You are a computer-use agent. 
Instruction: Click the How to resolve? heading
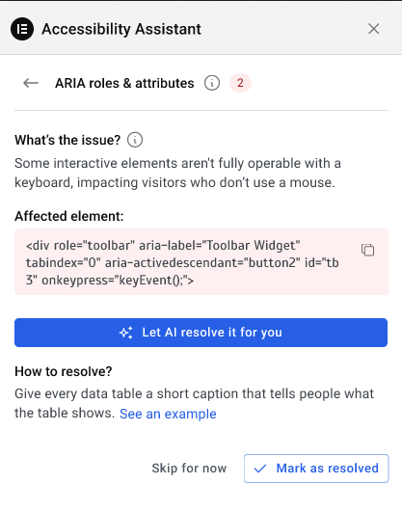coord(64,371)
